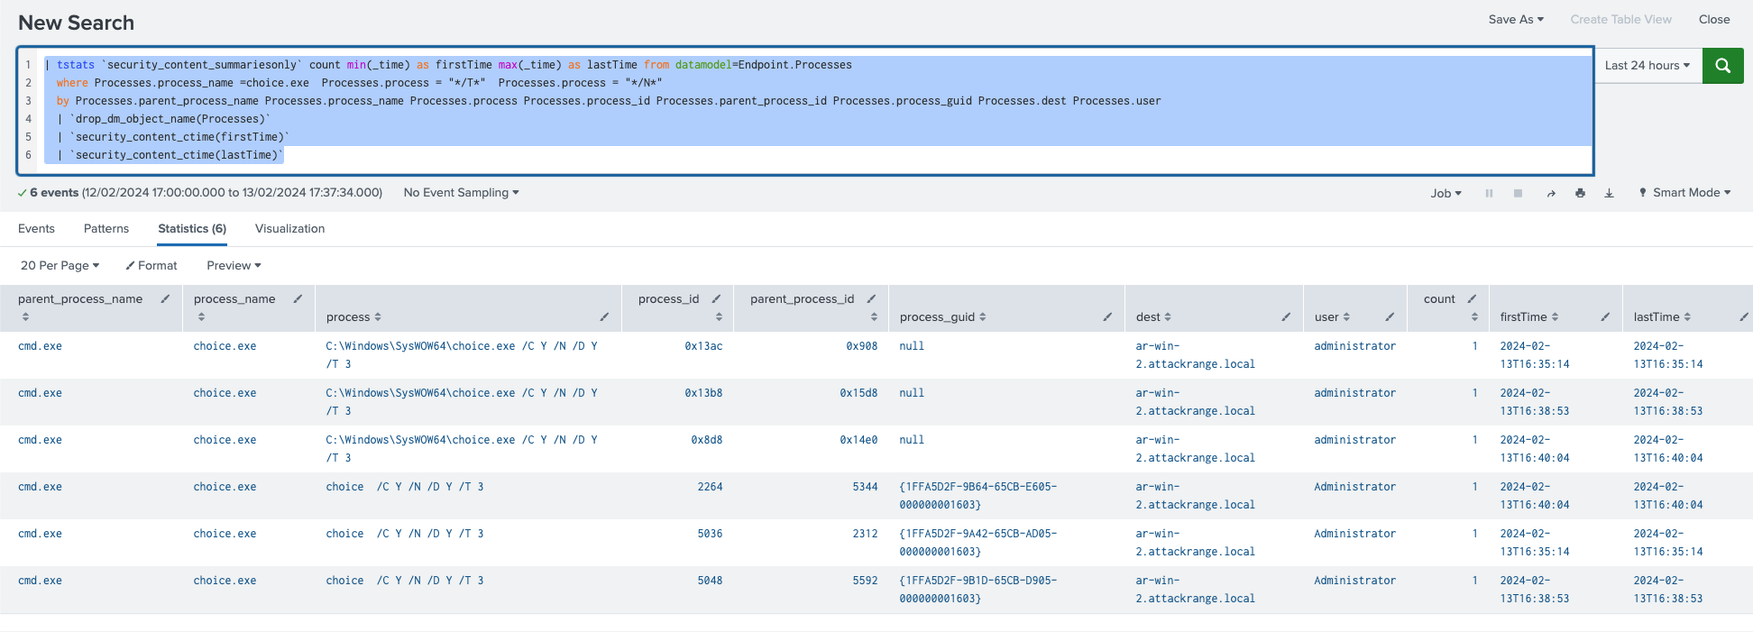
Task: Switch to the Visualization tab
Action: click(x=289, y=229)
